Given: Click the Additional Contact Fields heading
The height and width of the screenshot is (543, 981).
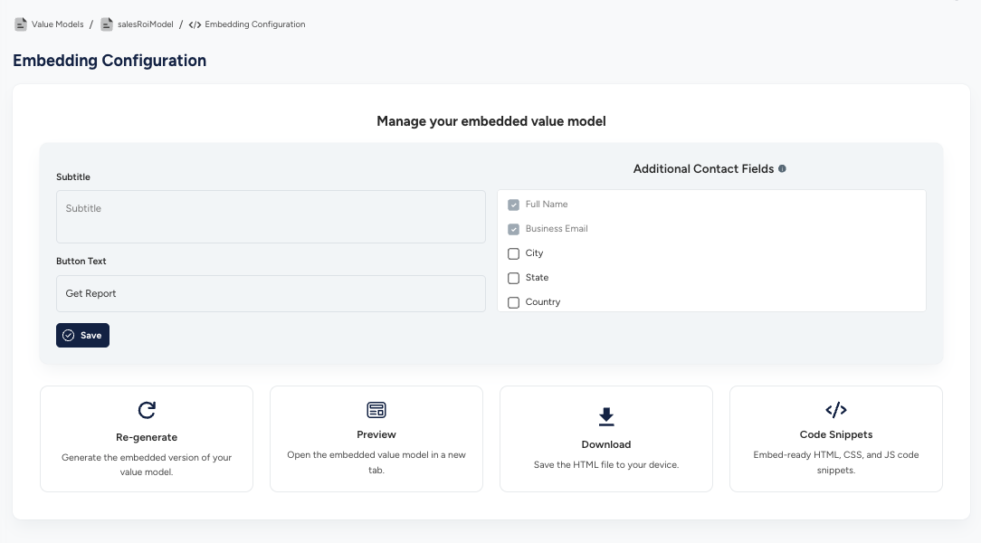Looking at the screenshot, I should 703,169.
